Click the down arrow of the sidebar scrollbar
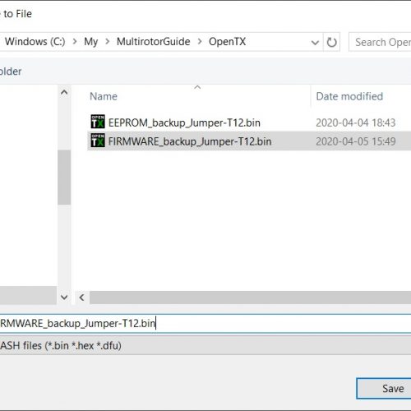Screen dimensions: 411x411 point(64,297)
